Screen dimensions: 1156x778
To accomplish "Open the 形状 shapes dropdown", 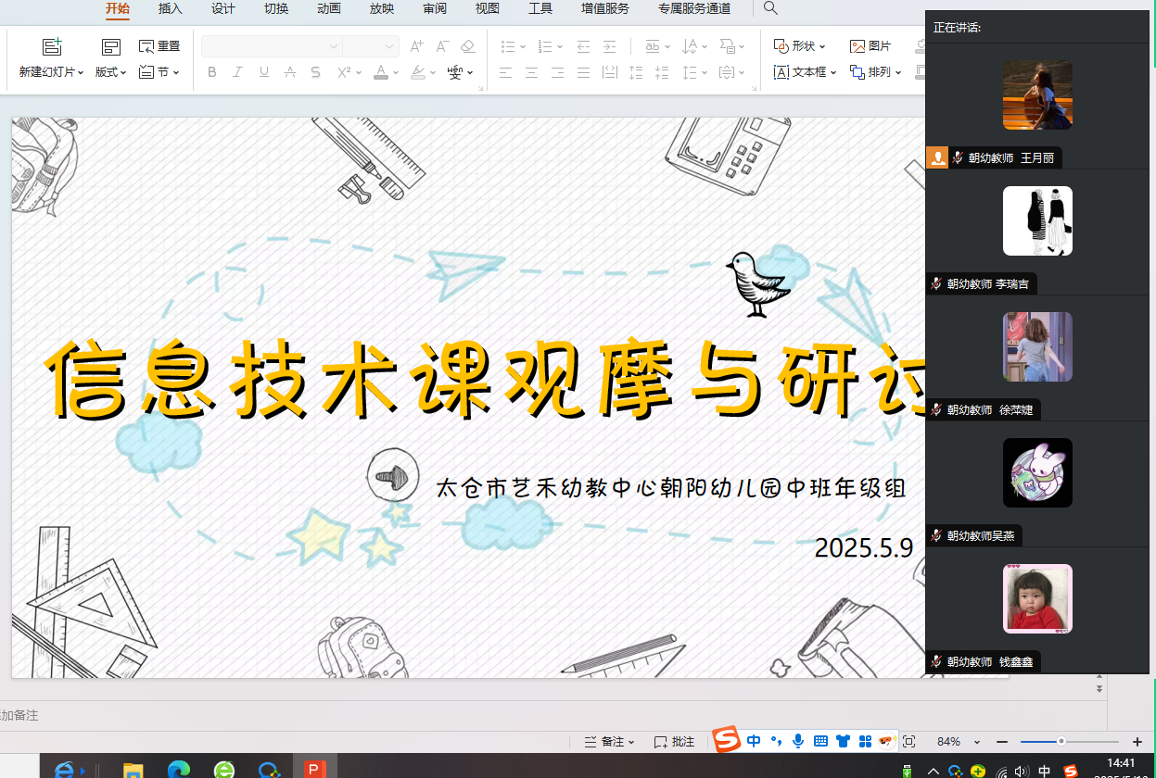I will pos(798,46).
